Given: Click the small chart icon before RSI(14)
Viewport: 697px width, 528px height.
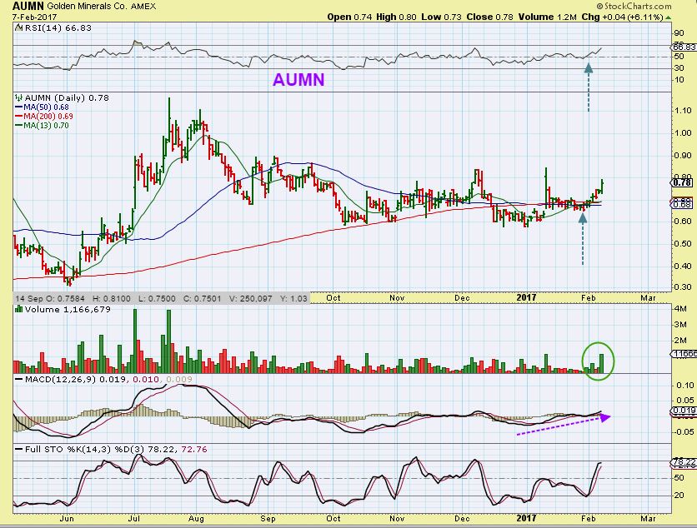Looking at the screenshot, I should pos(18,27).
